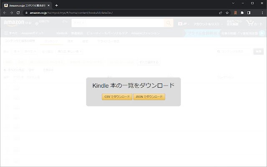Open the アカウント&リスト menu
Viewport: 267px width, 167px height.
(208, 24)
